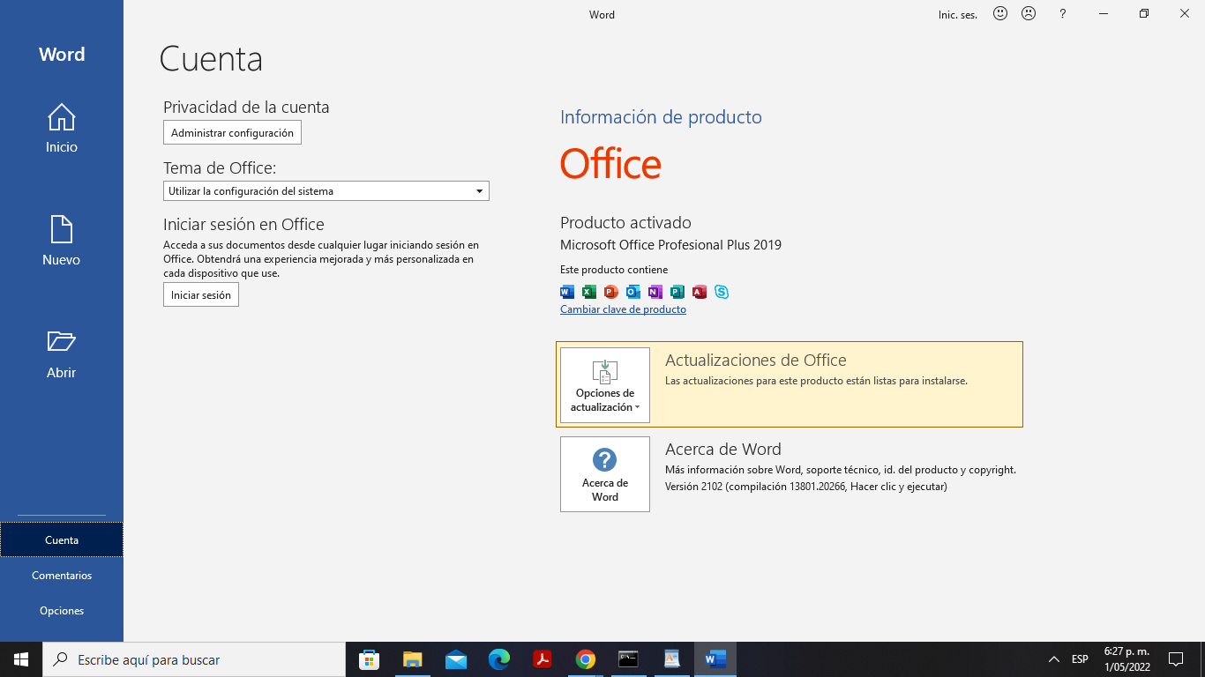Image resolution: width=1205 pixels, height=677 pixels.
Task: Click the Skype icon in product list
Action: coord(722,292)
